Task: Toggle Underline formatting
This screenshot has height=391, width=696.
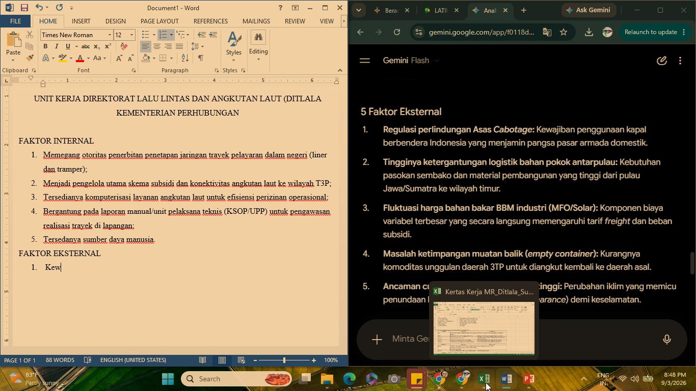Action: coord(68,46)
